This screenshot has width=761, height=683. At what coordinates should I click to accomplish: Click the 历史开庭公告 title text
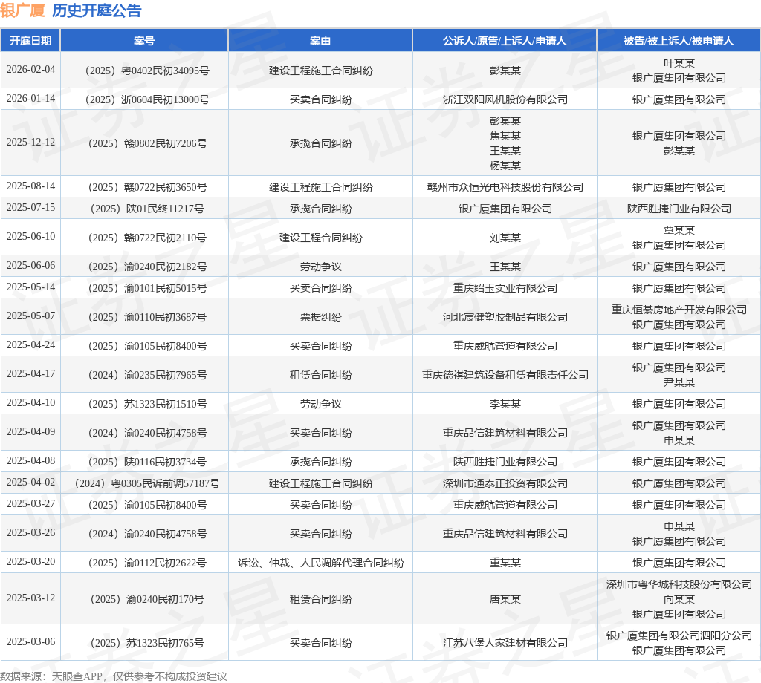click(97, 10)
